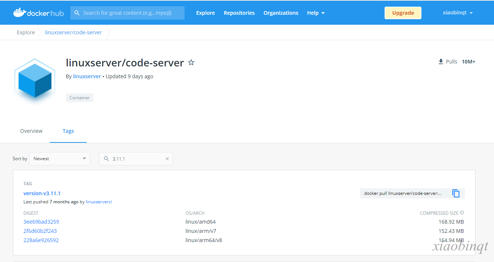Image resolution: width=494 pixels, height=262 pixels.
Task: Click the OS/ARCH column header
Action: (195, 213)
